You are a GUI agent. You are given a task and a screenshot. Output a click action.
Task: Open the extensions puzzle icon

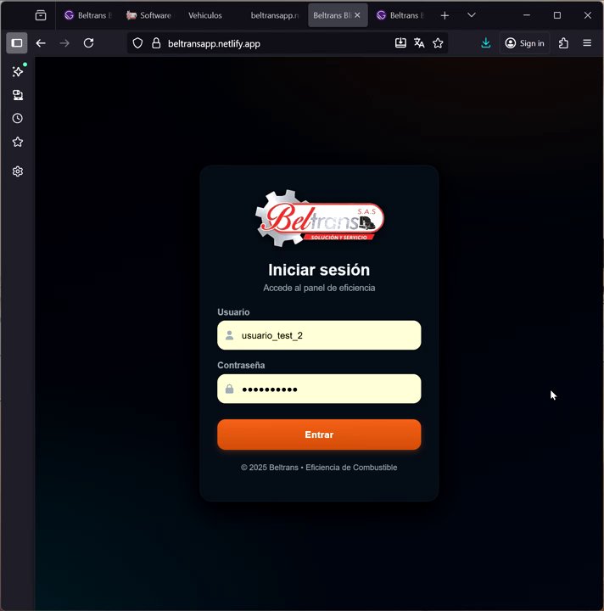563,43
